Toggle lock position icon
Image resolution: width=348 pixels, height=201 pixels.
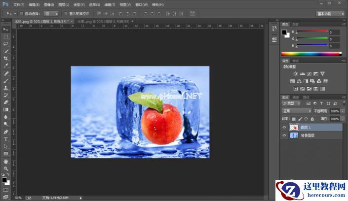[x=306, y=119]
